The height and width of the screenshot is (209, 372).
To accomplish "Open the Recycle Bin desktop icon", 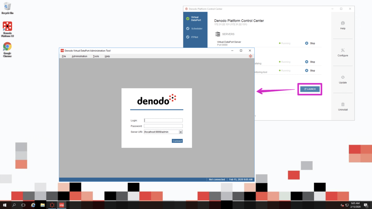I will 7,8.
